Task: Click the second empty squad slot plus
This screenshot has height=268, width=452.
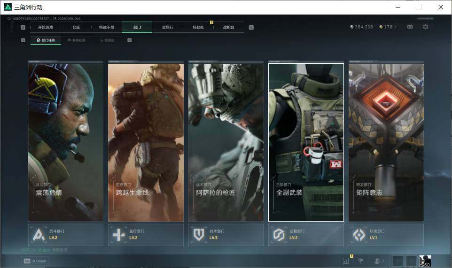Action: point(411,261)
